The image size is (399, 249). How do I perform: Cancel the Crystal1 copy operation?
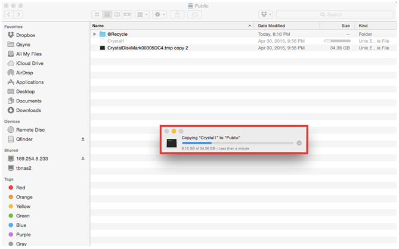click(x=299, y=143)
